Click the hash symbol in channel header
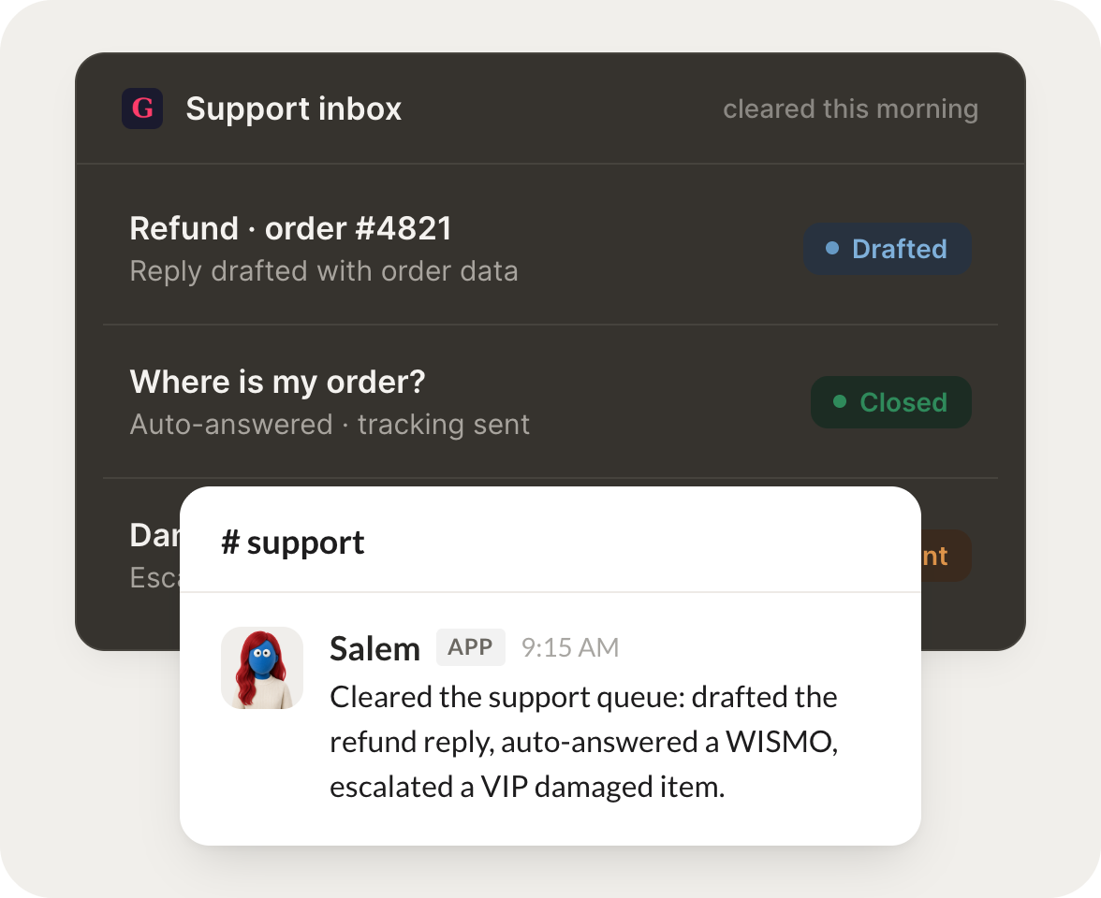 230,543
